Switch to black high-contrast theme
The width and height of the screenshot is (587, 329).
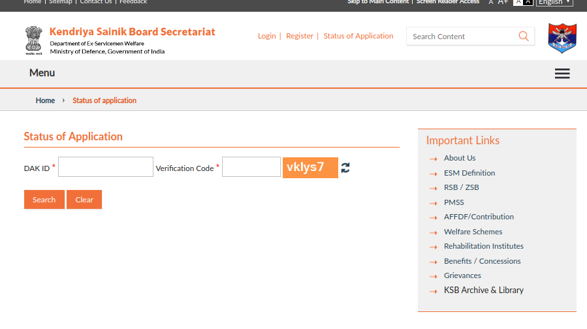tap(528, 3)
